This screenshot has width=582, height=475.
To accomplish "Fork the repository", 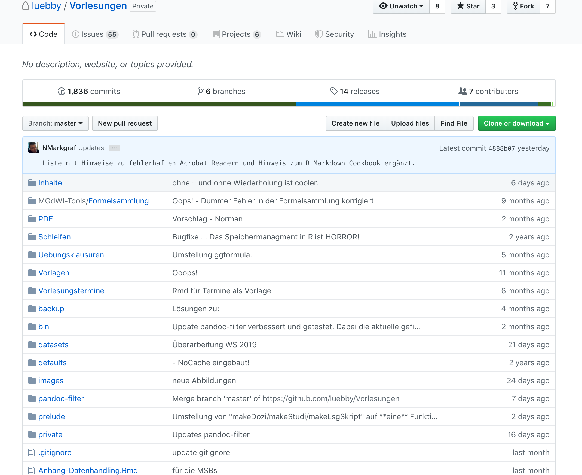I will 523,6.
